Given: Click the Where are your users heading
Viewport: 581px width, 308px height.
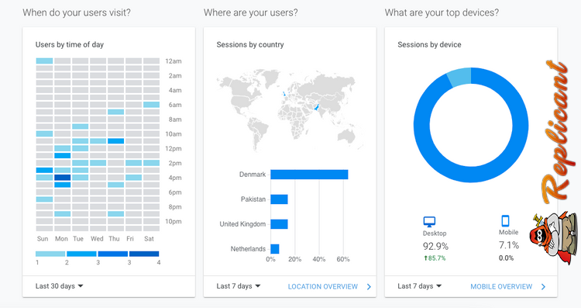Looking at the screenshot, I should (250, 12).
